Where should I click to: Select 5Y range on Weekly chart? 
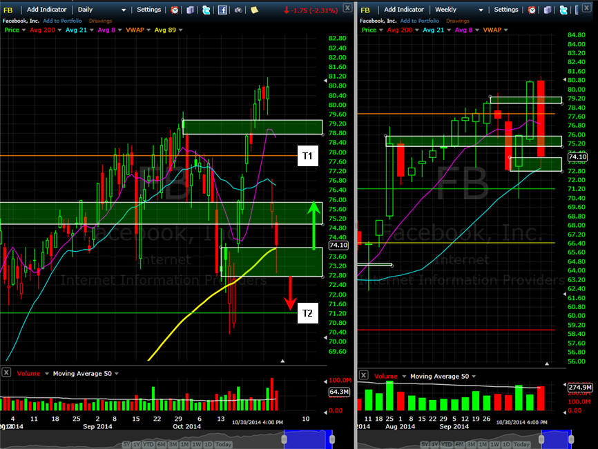pyautogui.click(x=425, y=444)
